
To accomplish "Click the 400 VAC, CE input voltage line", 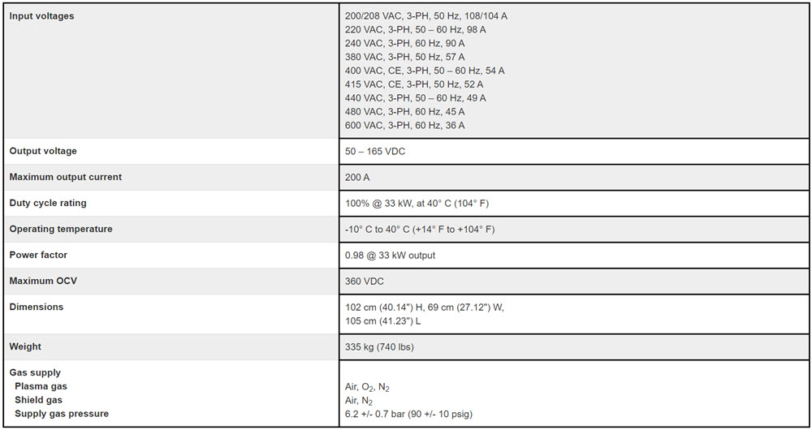I will (424, 71).
